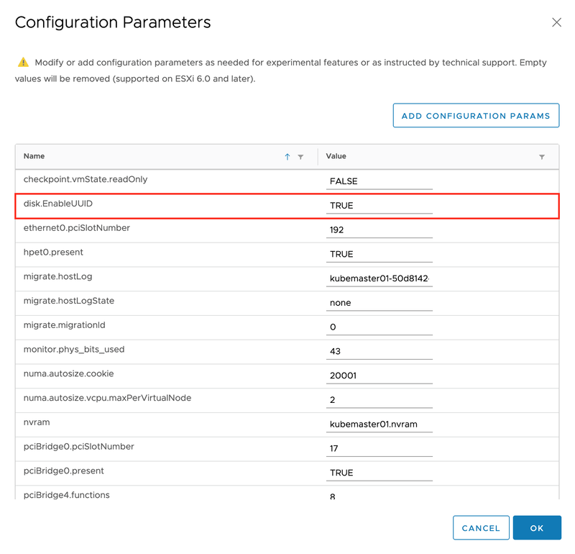This screenshot has width=575, height=554.
Task: Select the hpet0.present value field
Action: click(379, 254)
